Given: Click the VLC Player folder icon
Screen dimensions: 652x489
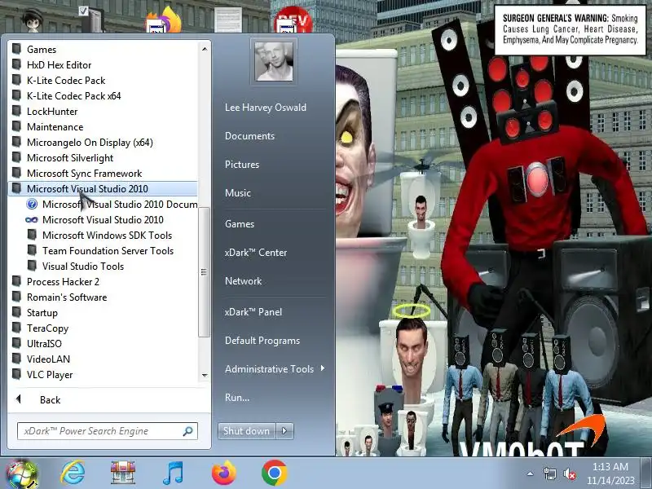Looking at the screenshot, I should point(16,375).
